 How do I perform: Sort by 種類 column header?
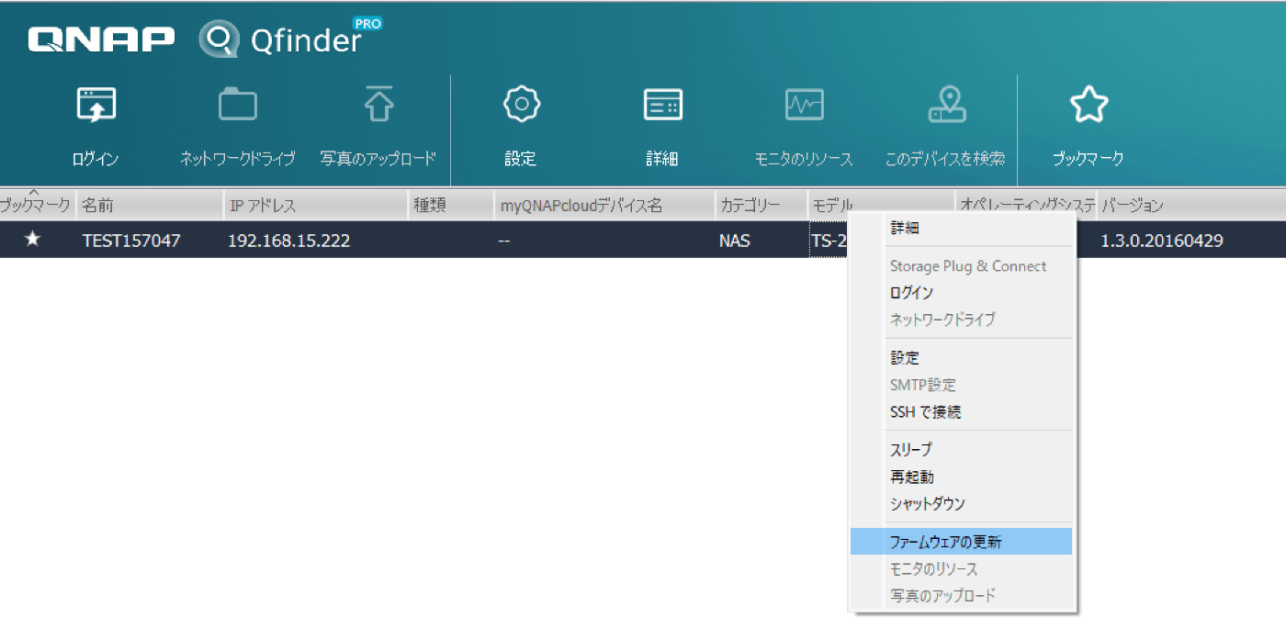(452, 205)
